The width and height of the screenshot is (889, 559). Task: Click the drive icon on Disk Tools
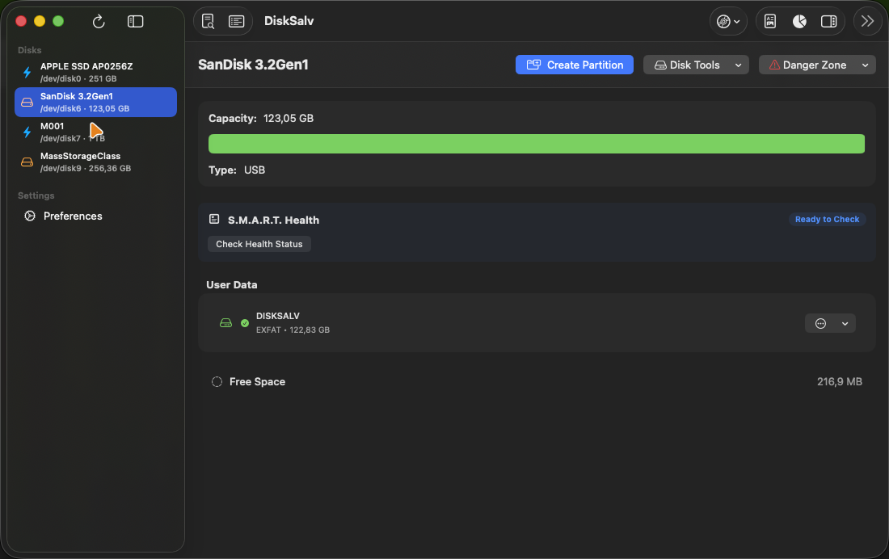(660, 65)
